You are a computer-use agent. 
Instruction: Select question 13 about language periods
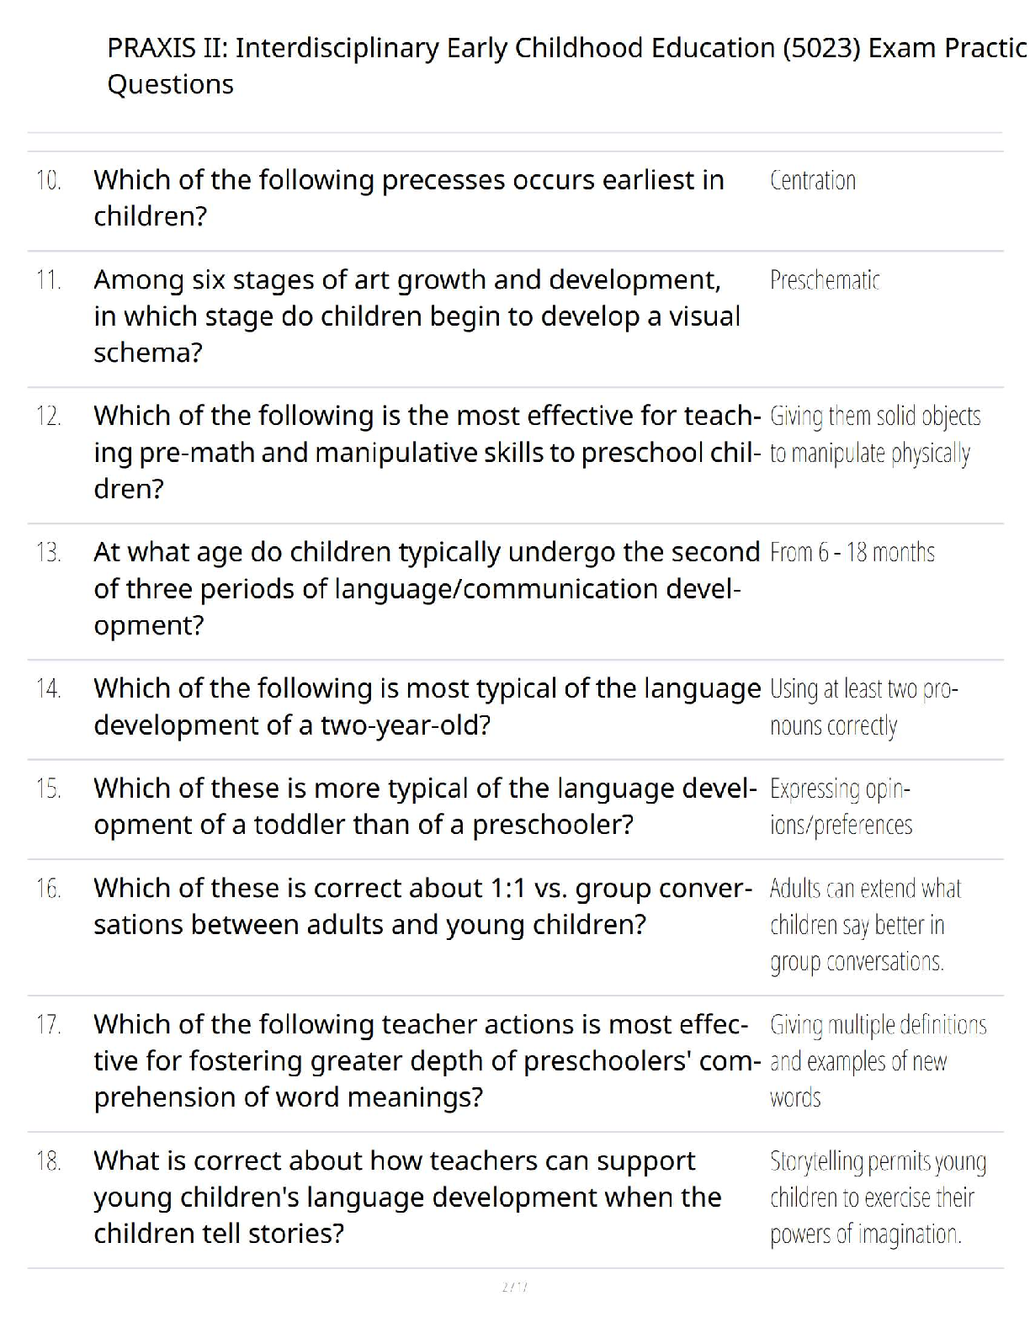(x=427, y=588)
